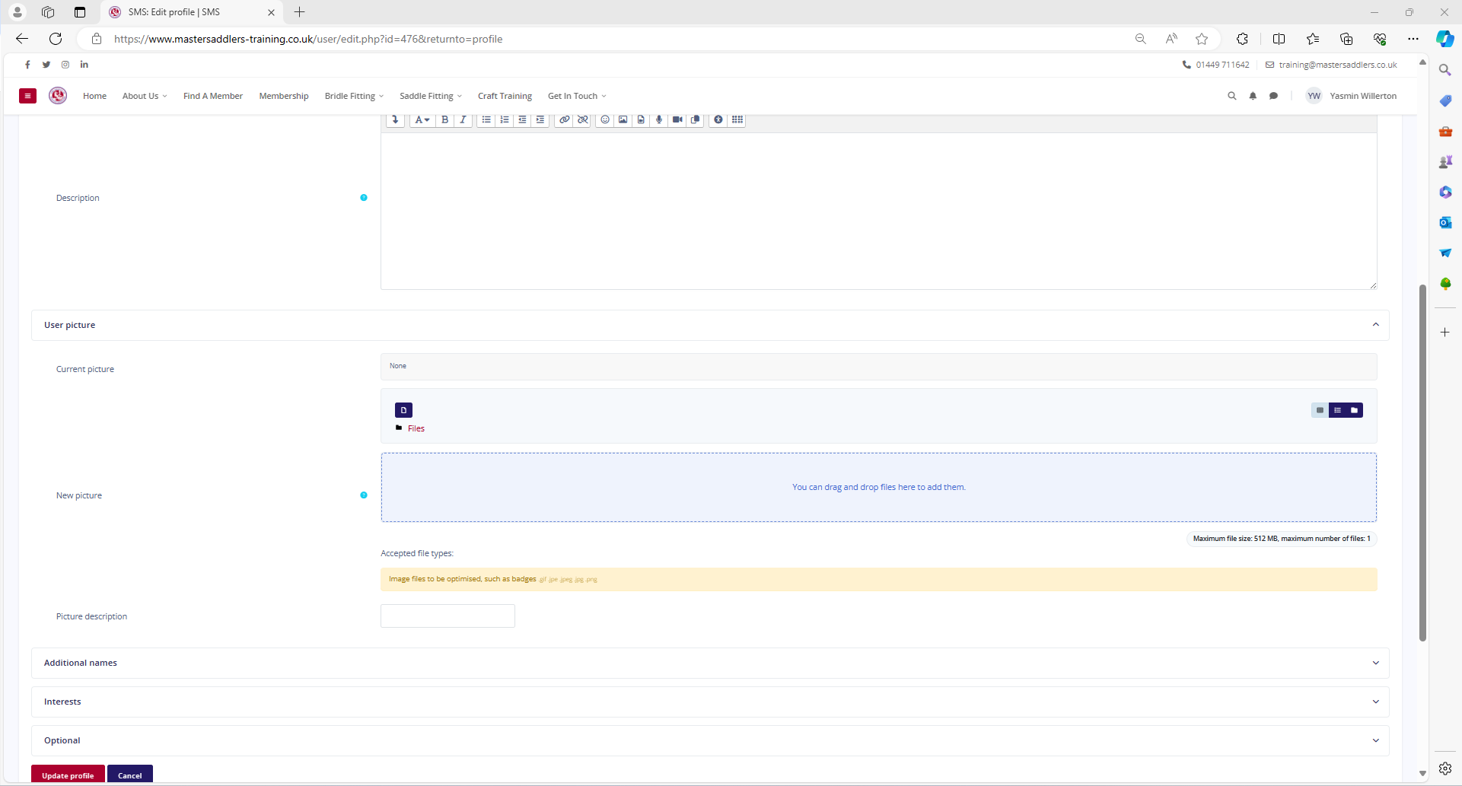Collapse editor toolbar with arrow toggle

pyautogui.click(x=396, y=119)
